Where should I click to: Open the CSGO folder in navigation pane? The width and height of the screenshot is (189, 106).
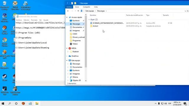tap(75, 34)
